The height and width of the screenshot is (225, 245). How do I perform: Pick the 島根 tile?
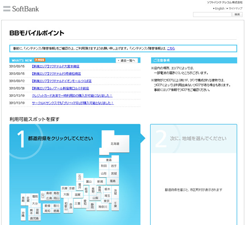tap(49, 193)
